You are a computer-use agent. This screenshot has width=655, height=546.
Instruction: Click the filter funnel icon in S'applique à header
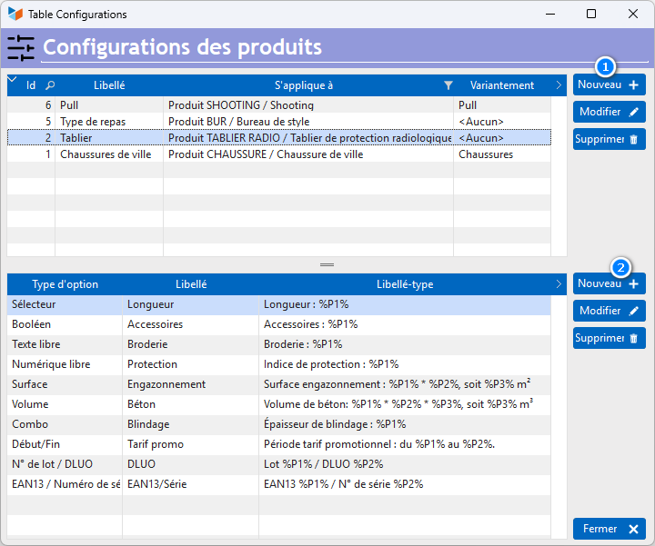(x=448, y=85)
